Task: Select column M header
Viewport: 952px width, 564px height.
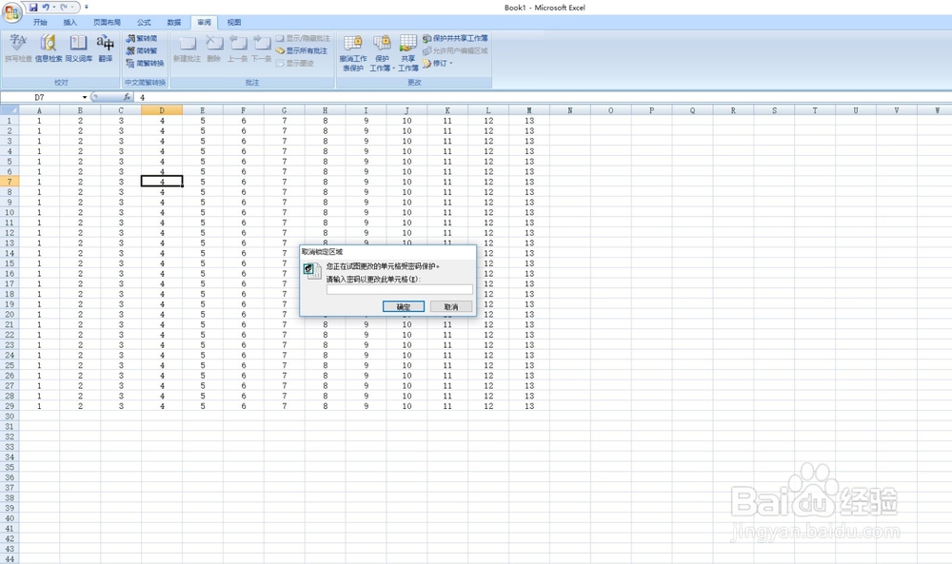Action: (529, 110)
